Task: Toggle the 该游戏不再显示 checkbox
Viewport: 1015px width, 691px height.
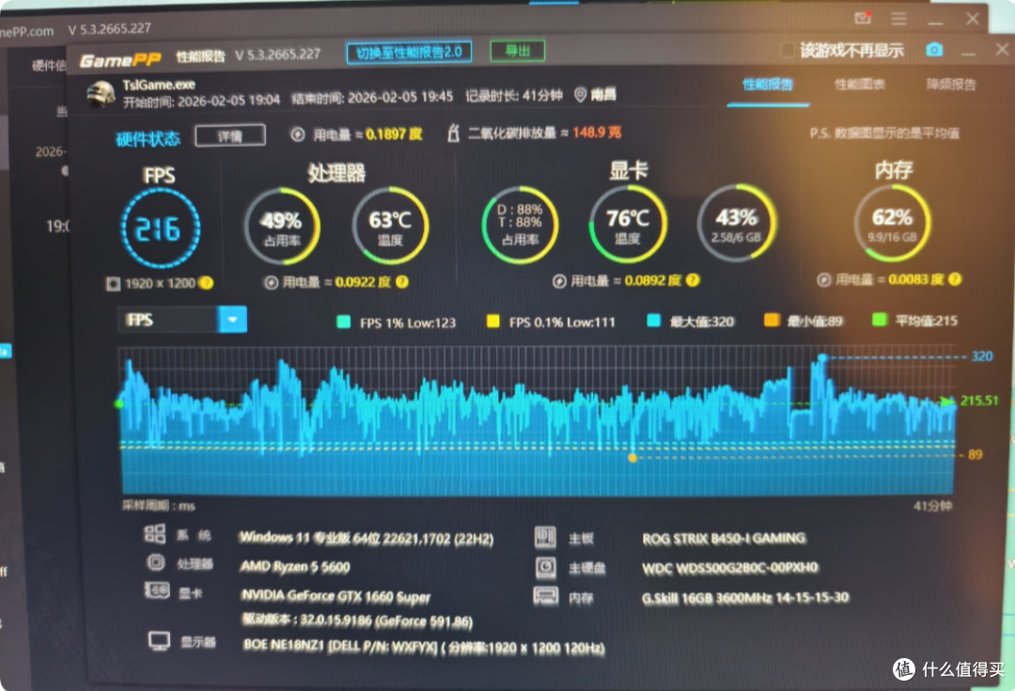Action: (x=788, y=51)
